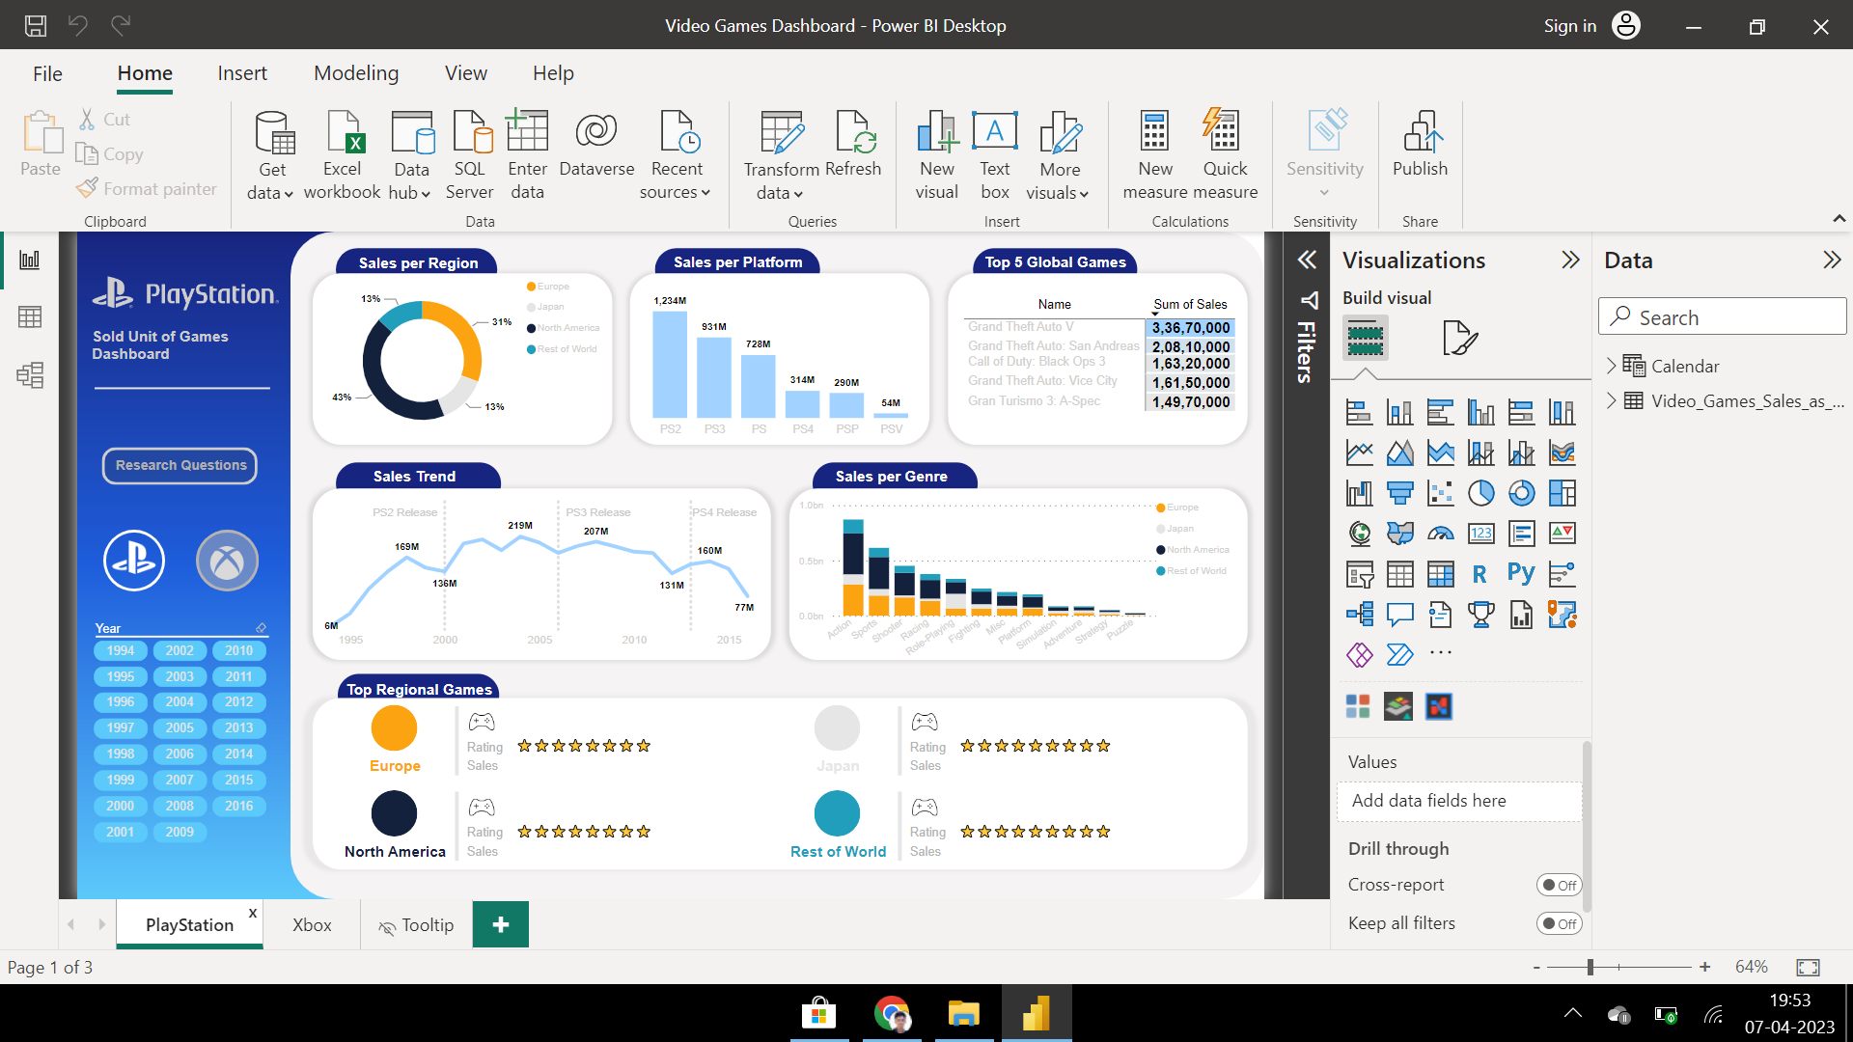
Task: Click the zoom slider handle in status bar
Action: [x=1590, y=967]
